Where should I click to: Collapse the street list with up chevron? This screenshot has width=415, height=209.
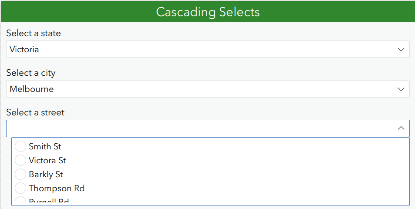(401, 128)
